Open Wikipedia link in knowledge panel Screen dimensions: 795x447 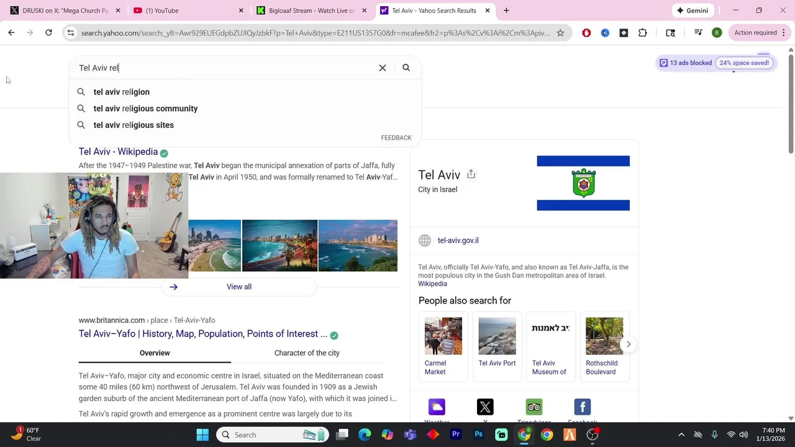coord(432,284)
